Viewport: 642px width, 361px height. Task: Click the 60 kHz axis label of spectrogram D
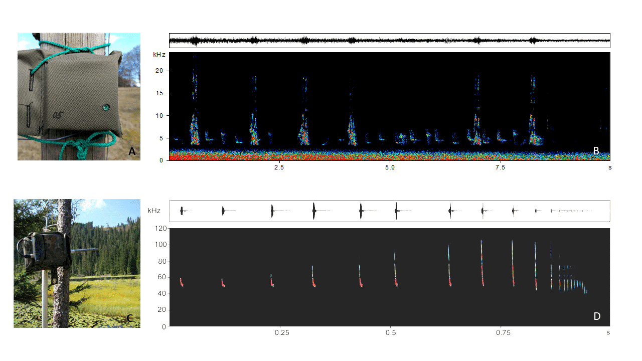pos(162,277)
